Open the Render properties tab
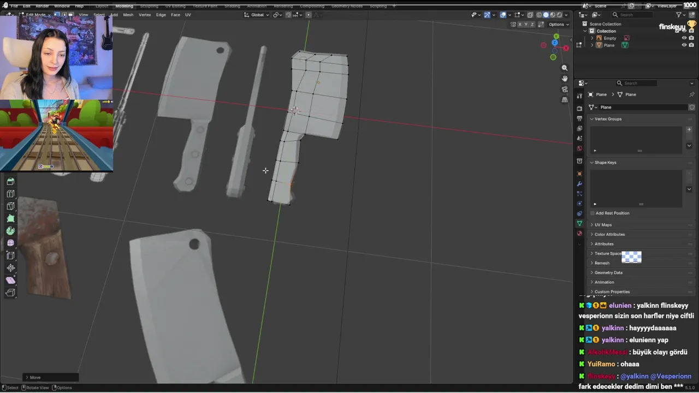699x393 pixels. pos(579,108)
